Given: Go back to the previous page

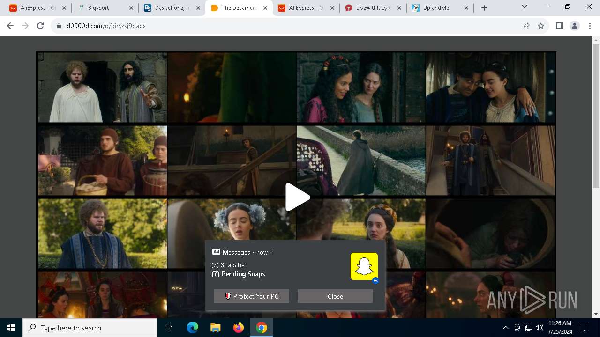Looking at the screenshot, I should (10, 26).
